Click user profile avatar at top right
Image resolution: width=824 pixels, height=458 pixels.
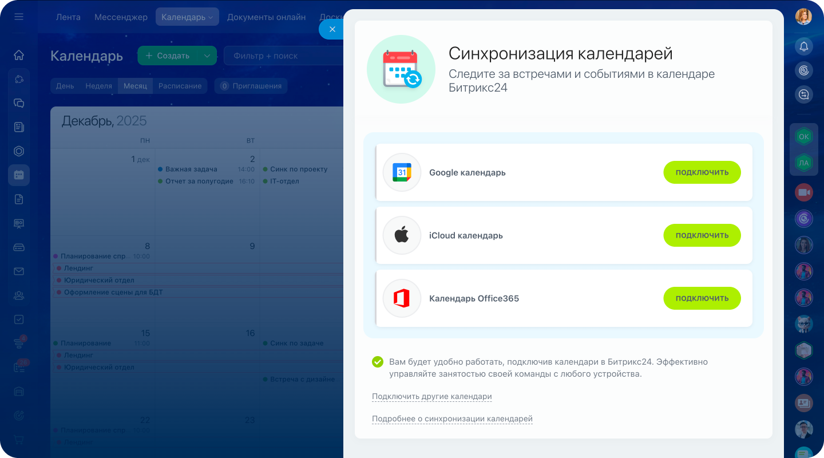click(x=804, y=17)
